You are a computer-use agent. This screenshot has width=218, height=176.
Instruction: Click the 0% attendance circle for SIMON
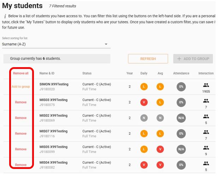tap(181, 87)
